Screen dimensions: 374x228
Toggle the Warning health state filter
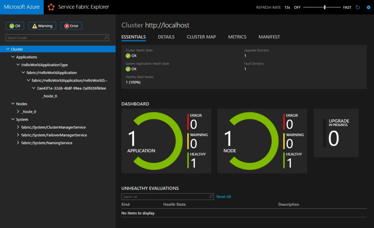point(42,26)
